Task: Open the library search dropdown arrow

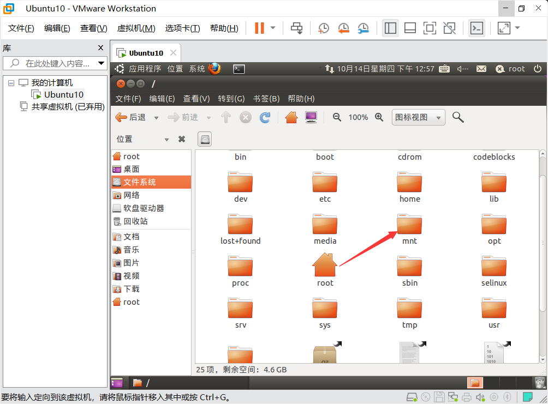Action: (101, 64)
